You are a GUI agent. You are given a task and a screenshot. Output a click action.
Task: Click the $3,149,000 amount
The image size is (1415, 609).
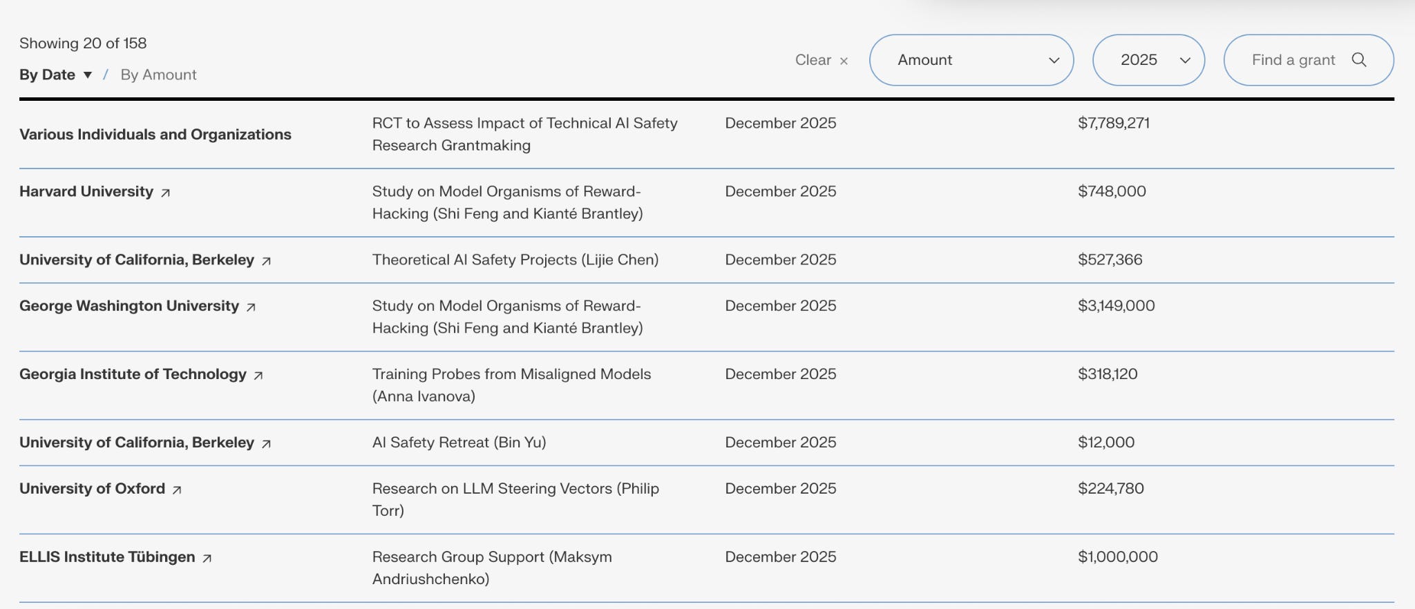point(1117,305)
